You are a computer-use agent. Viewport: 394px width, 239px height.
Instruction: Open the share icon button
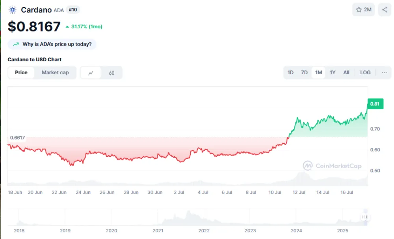click(385, 10)
